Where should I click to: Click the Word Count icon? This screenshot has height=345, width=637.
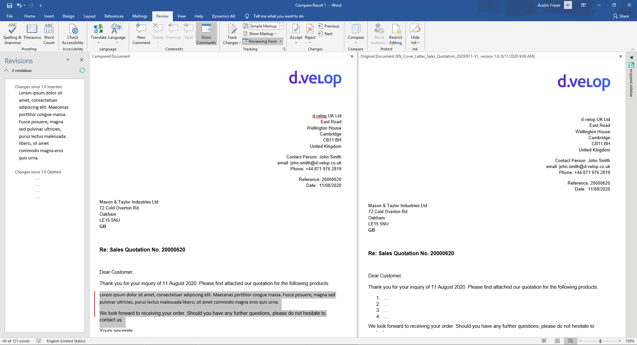pos(49,34)
